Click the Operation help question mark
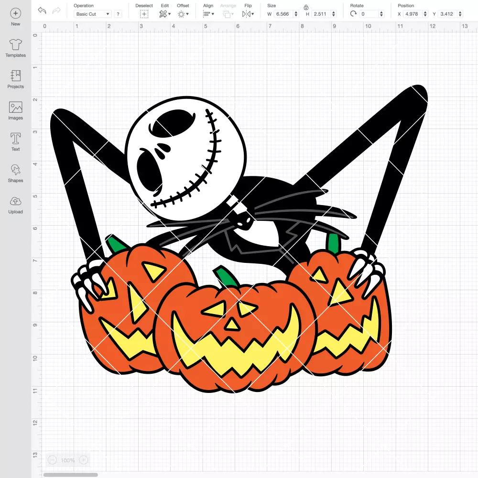This screenshot has height=478, width=478. pyautogui.click(x=118, y=14)
